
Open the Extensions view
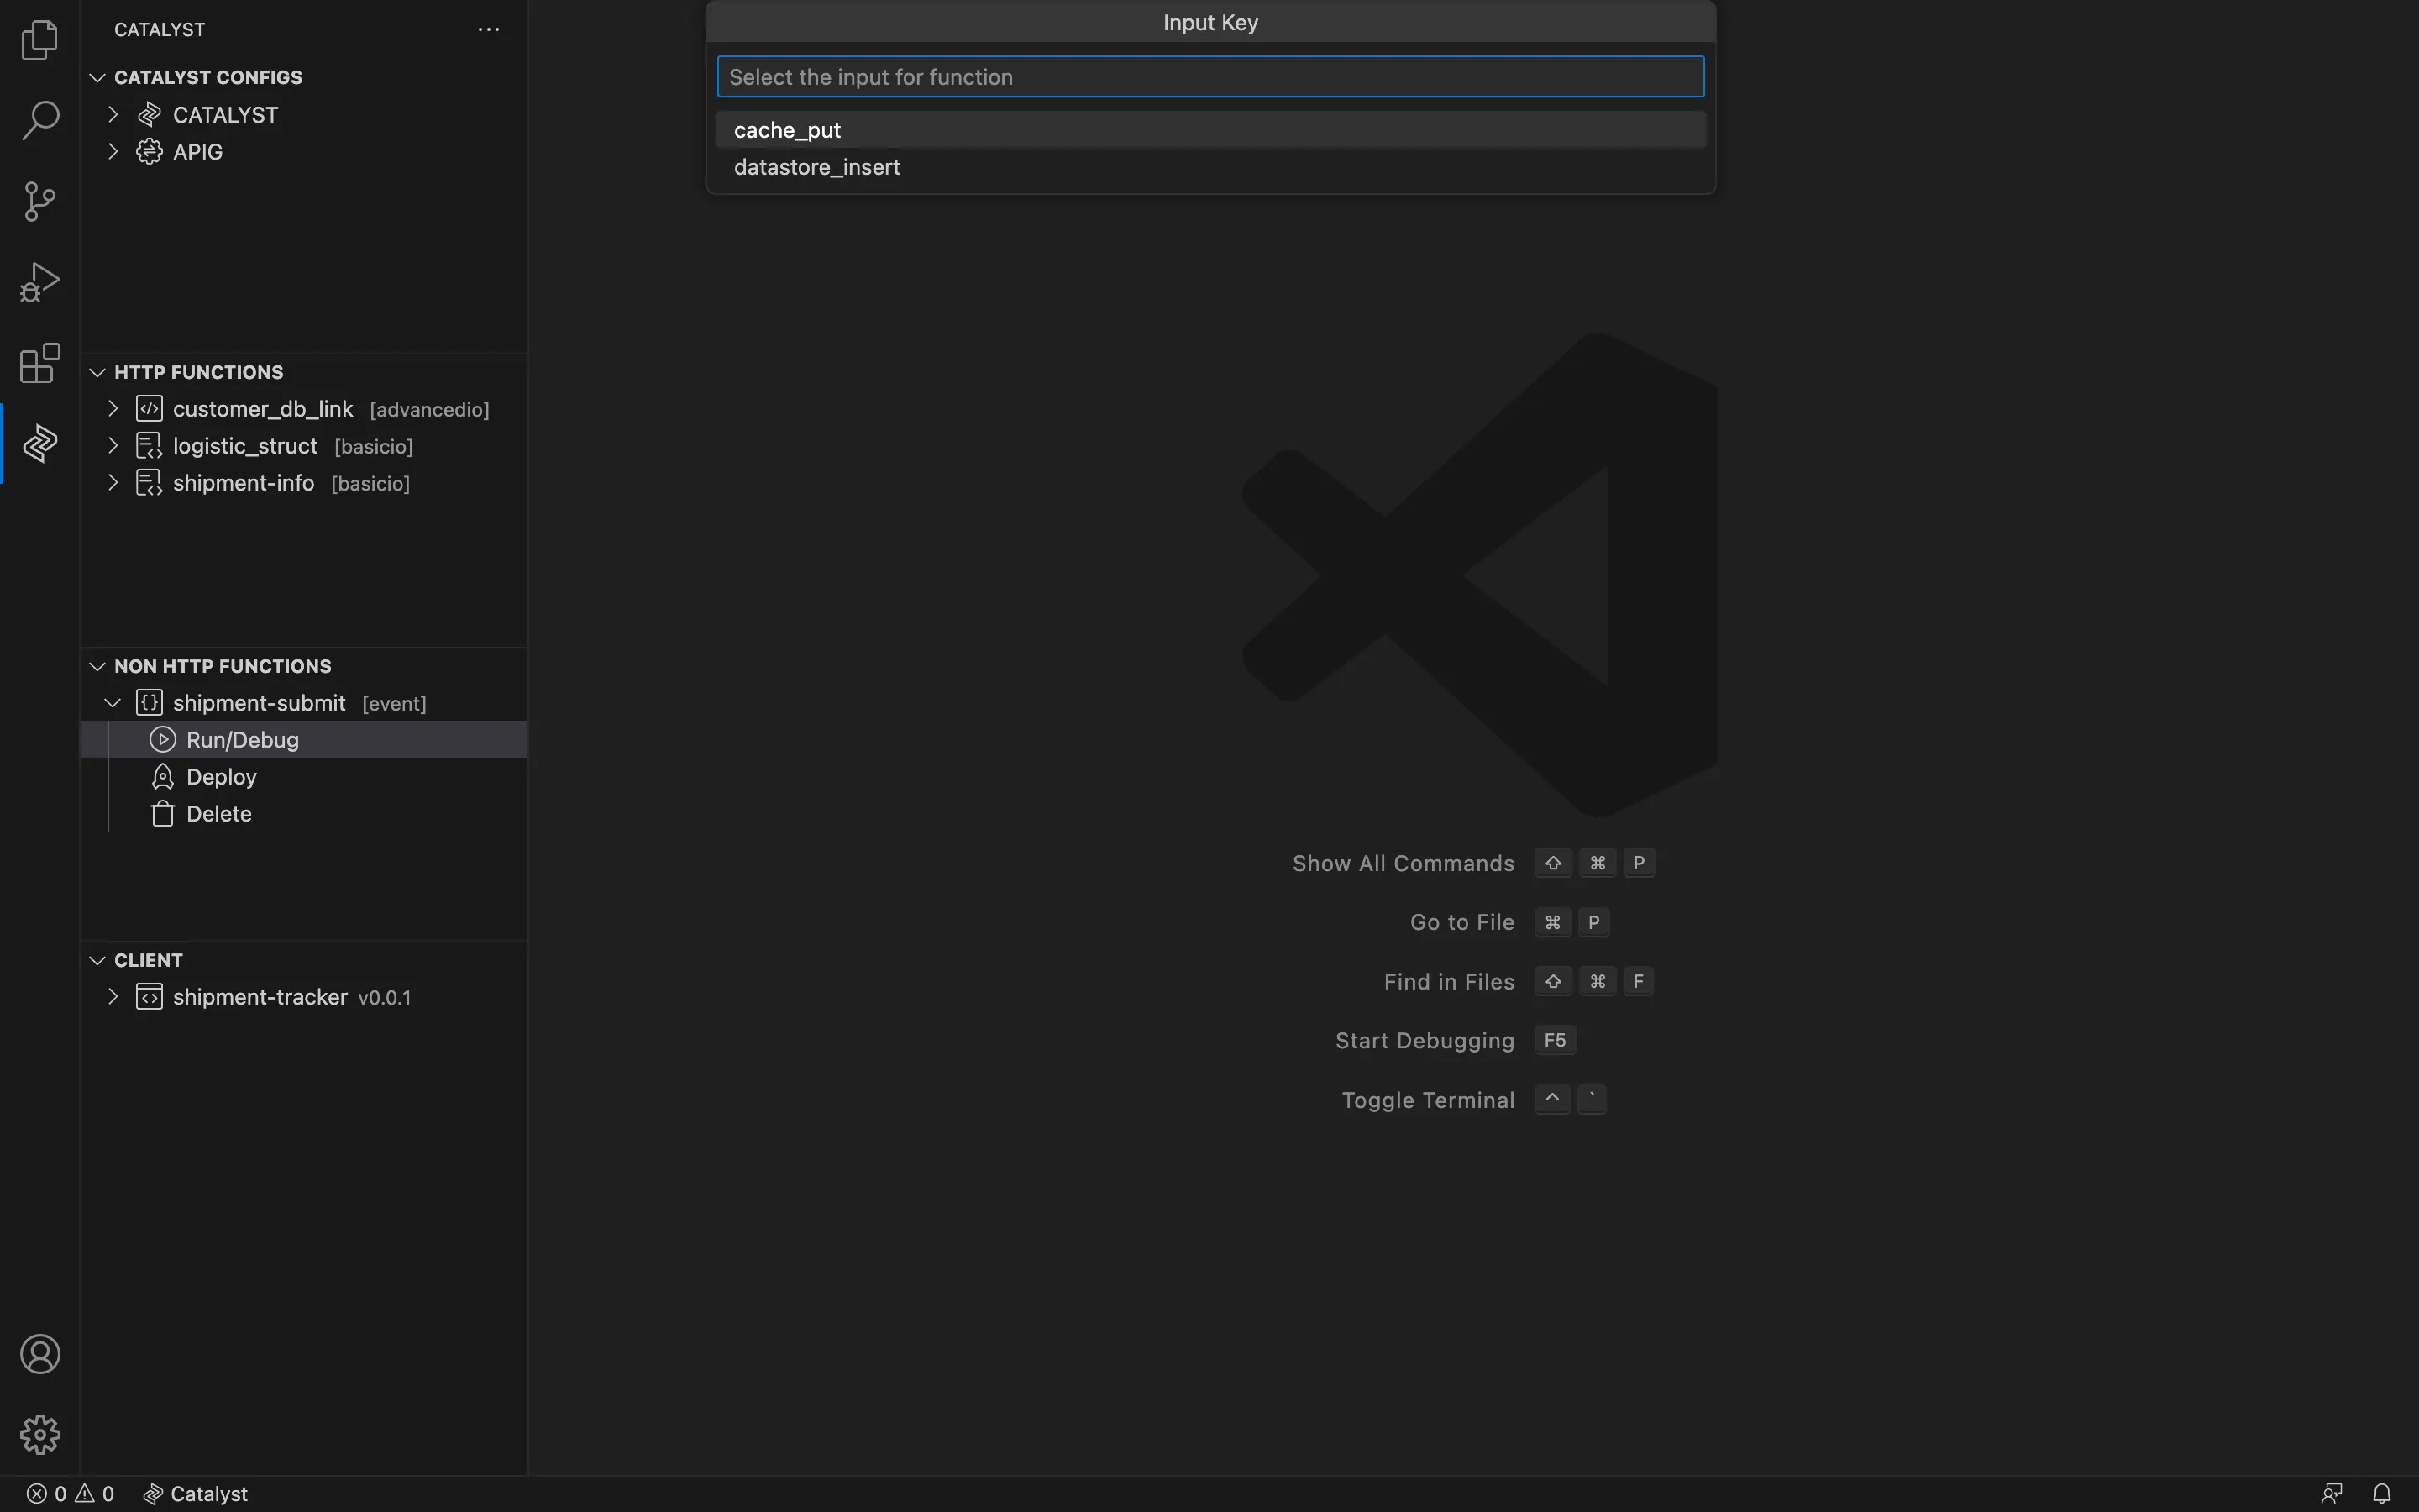pyautogui.click(x=40, y=363)
